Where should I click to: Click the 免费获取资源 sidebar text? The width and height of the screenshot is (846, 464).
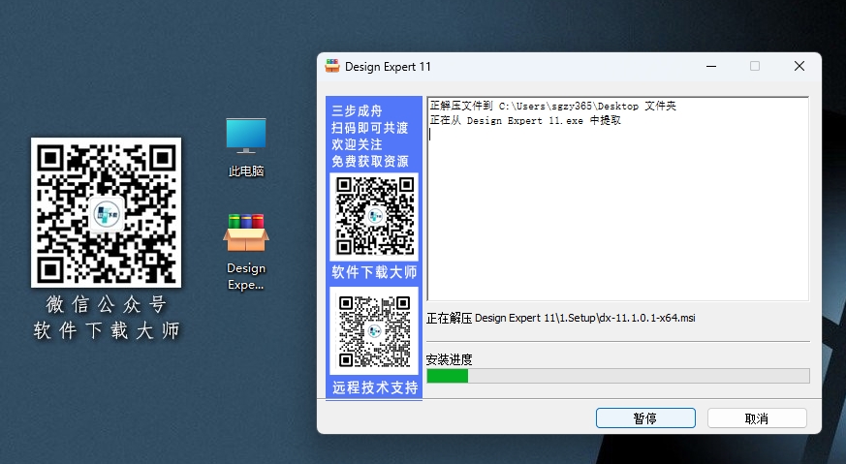pos(369,162)
